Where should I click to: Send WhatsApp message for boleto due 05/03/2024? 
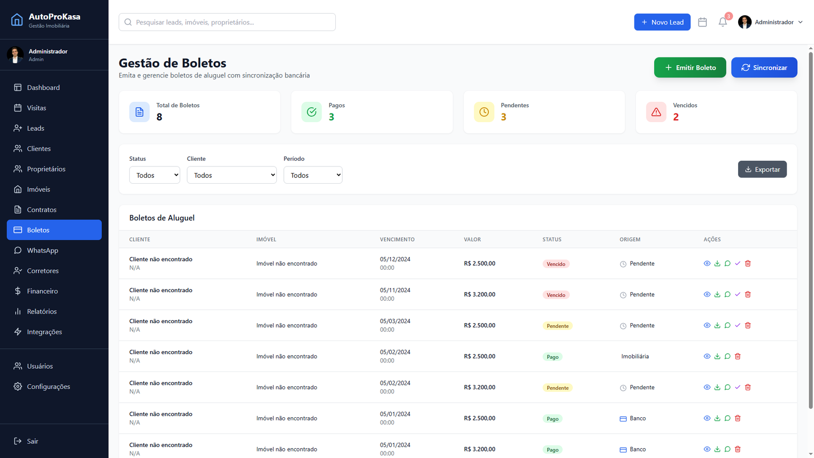pyautogui.click(x=728, y=326)
